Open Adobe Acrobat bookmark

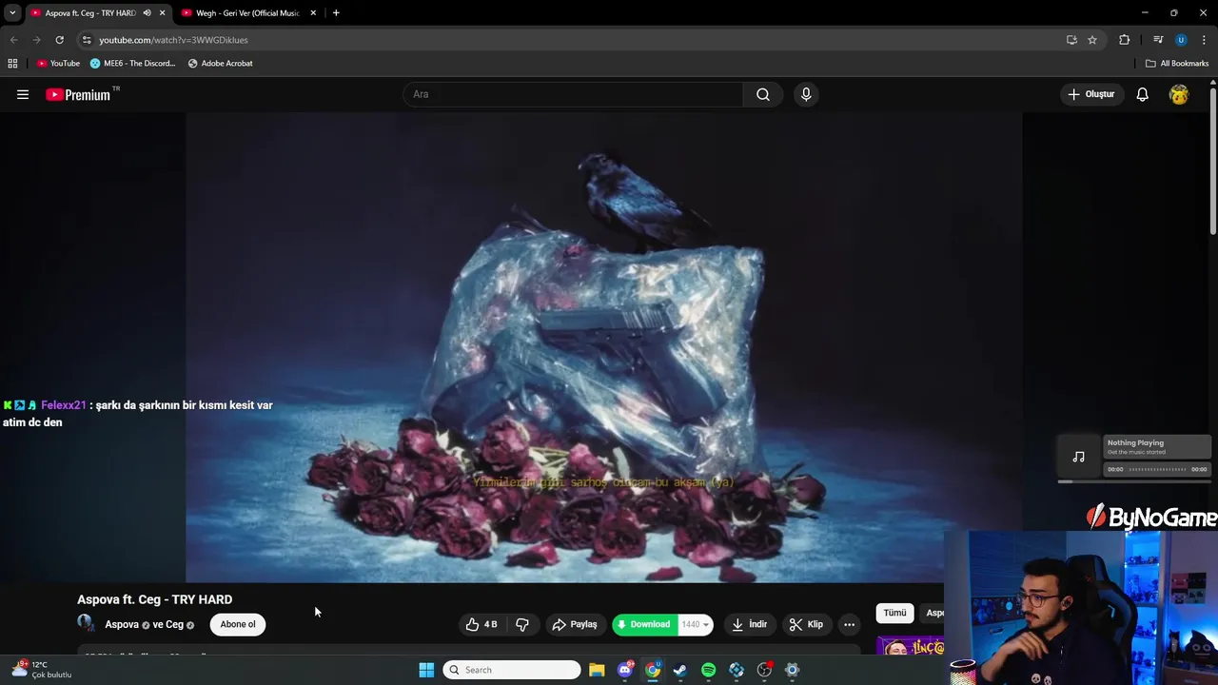click(220, 64)
